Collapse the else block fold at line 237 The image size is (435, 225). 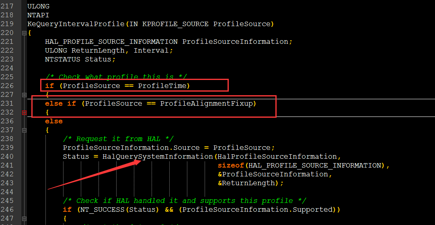pos(24,130)
